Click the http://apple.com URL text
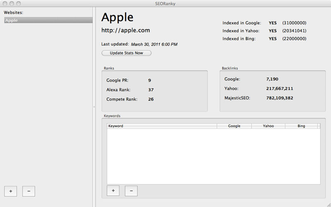The width and height of the screenshot is (331, 207). click(x=126, y=30)
